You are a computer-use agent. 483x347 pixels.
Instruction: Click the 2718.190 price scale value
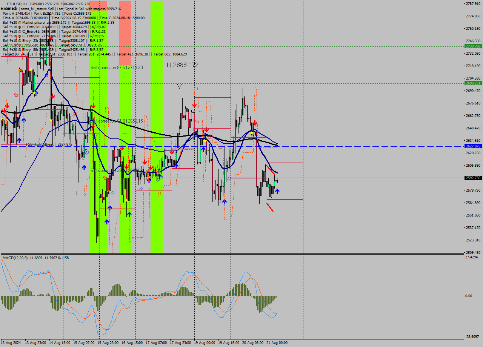coord(473,66)
